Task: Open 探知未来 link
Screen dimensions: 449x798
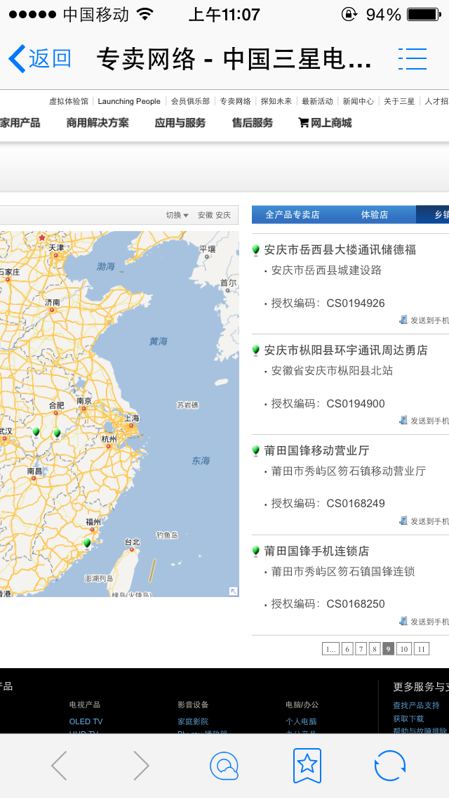Action: (x=276, y=101)
